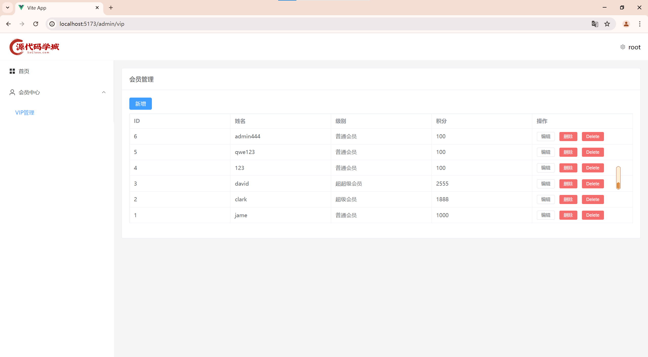Click the user icon beside 会员中心

point(12,92)
